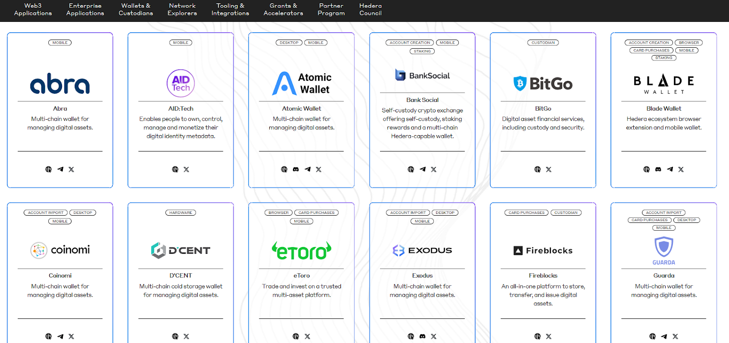Visit Exodus X profile icon
The image size is (729, 343).
pyautogui.click(x=434, y=336)
